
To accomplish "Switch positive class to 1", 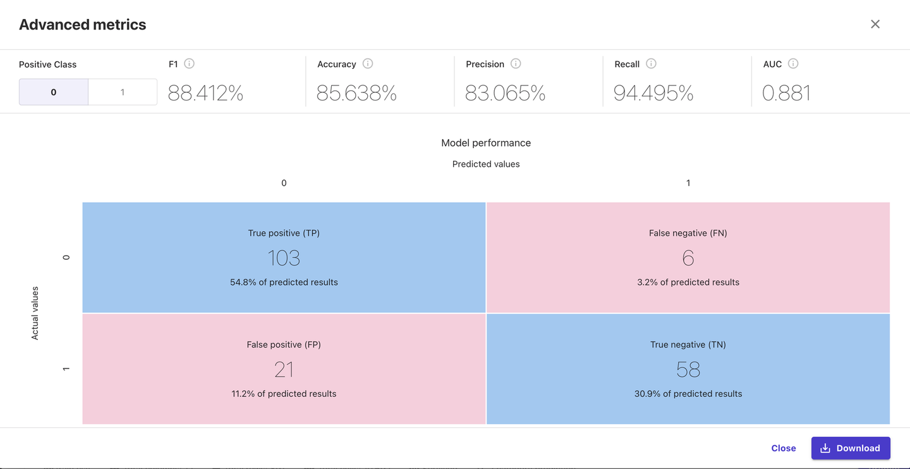I will pyautogui.click(x=123, y=92).
